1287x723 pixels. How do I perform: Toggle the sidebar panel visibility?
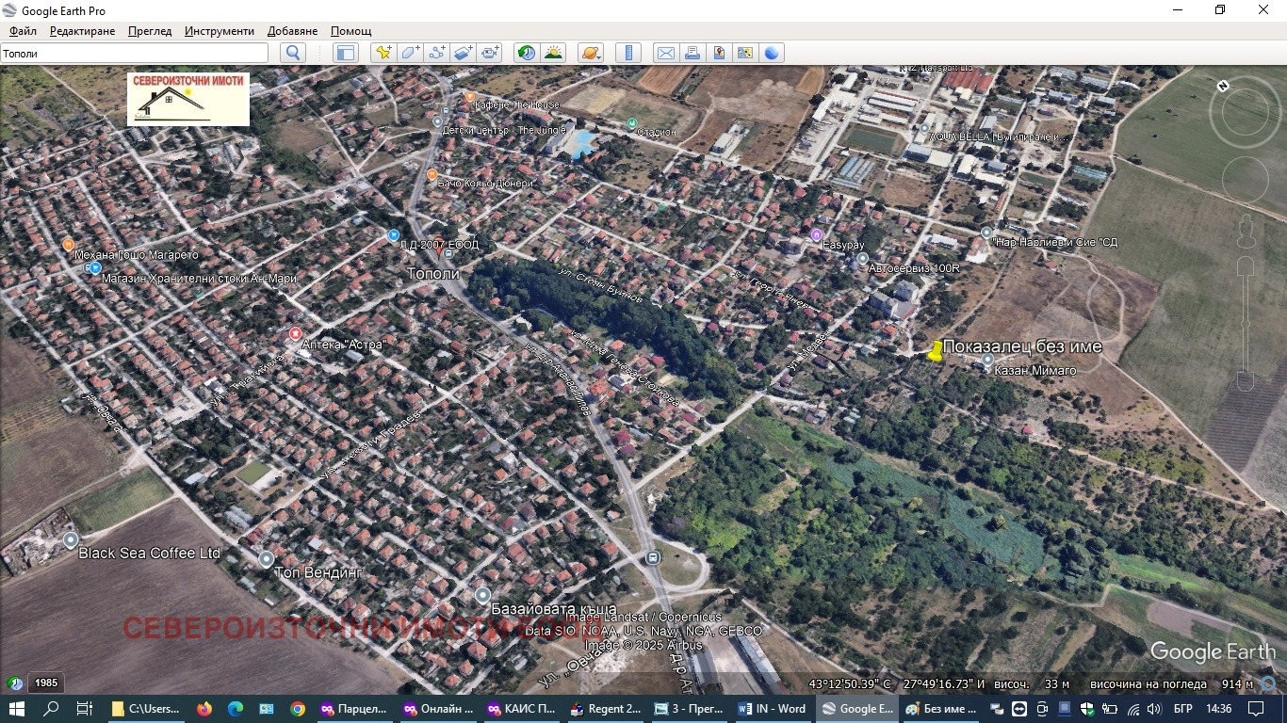pos(346,53)
